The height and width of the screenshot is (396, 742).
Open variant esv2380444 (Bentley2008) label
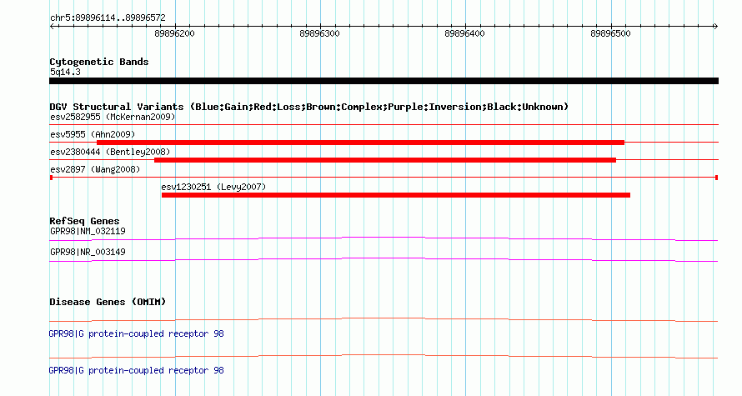[x=110, y=152]
